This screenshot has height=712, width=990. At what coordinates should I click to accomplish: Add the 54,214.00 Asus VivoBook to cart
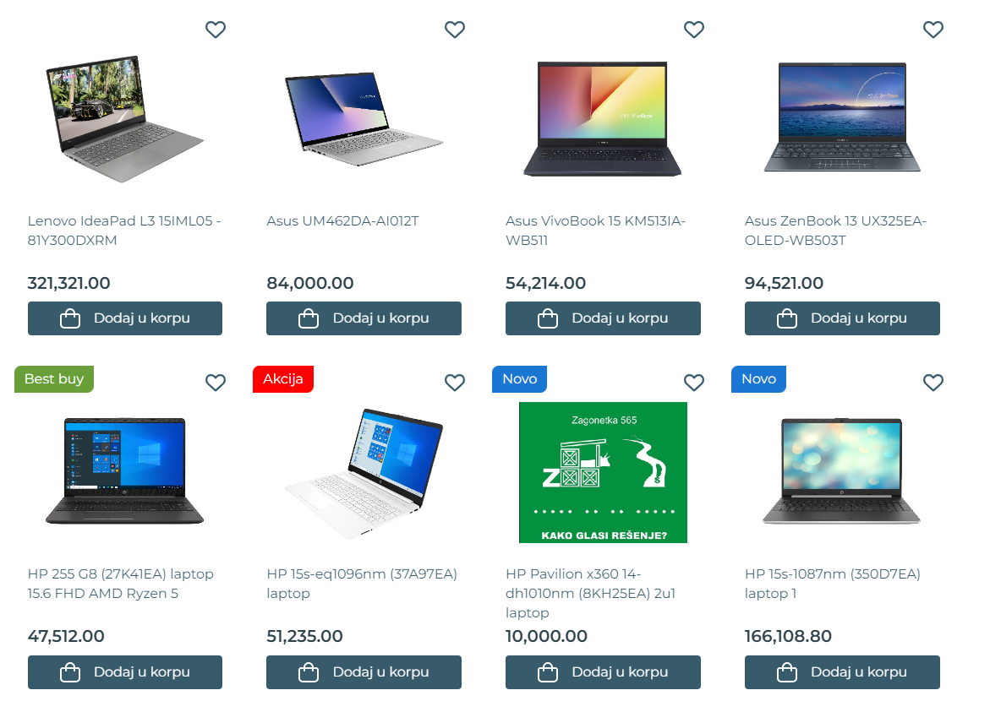pos(603,318)
